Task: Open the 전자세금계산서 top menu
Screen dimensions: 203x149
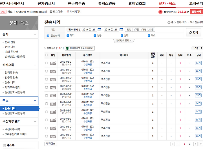Action: [12, 3]
